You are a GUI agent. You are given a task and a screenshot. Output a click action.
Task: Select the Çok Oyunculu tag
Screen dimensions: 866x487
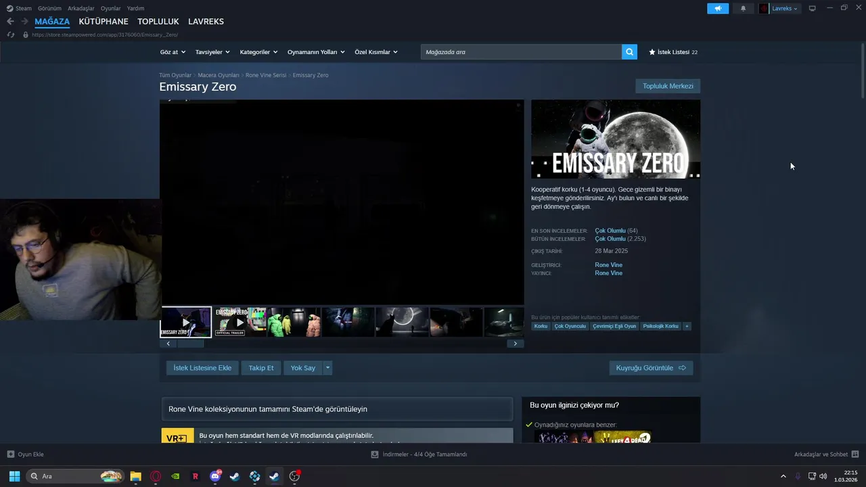coord(570,326)
